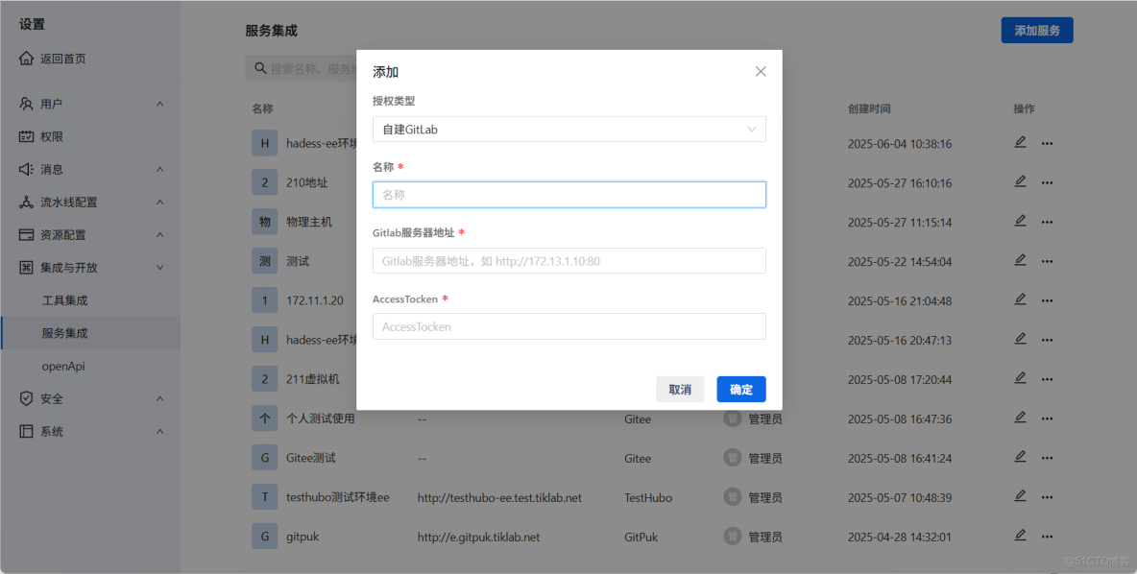1137x574 pixels.
Task: Click the 添加服务 button
Action: [x=1036, y=30]
